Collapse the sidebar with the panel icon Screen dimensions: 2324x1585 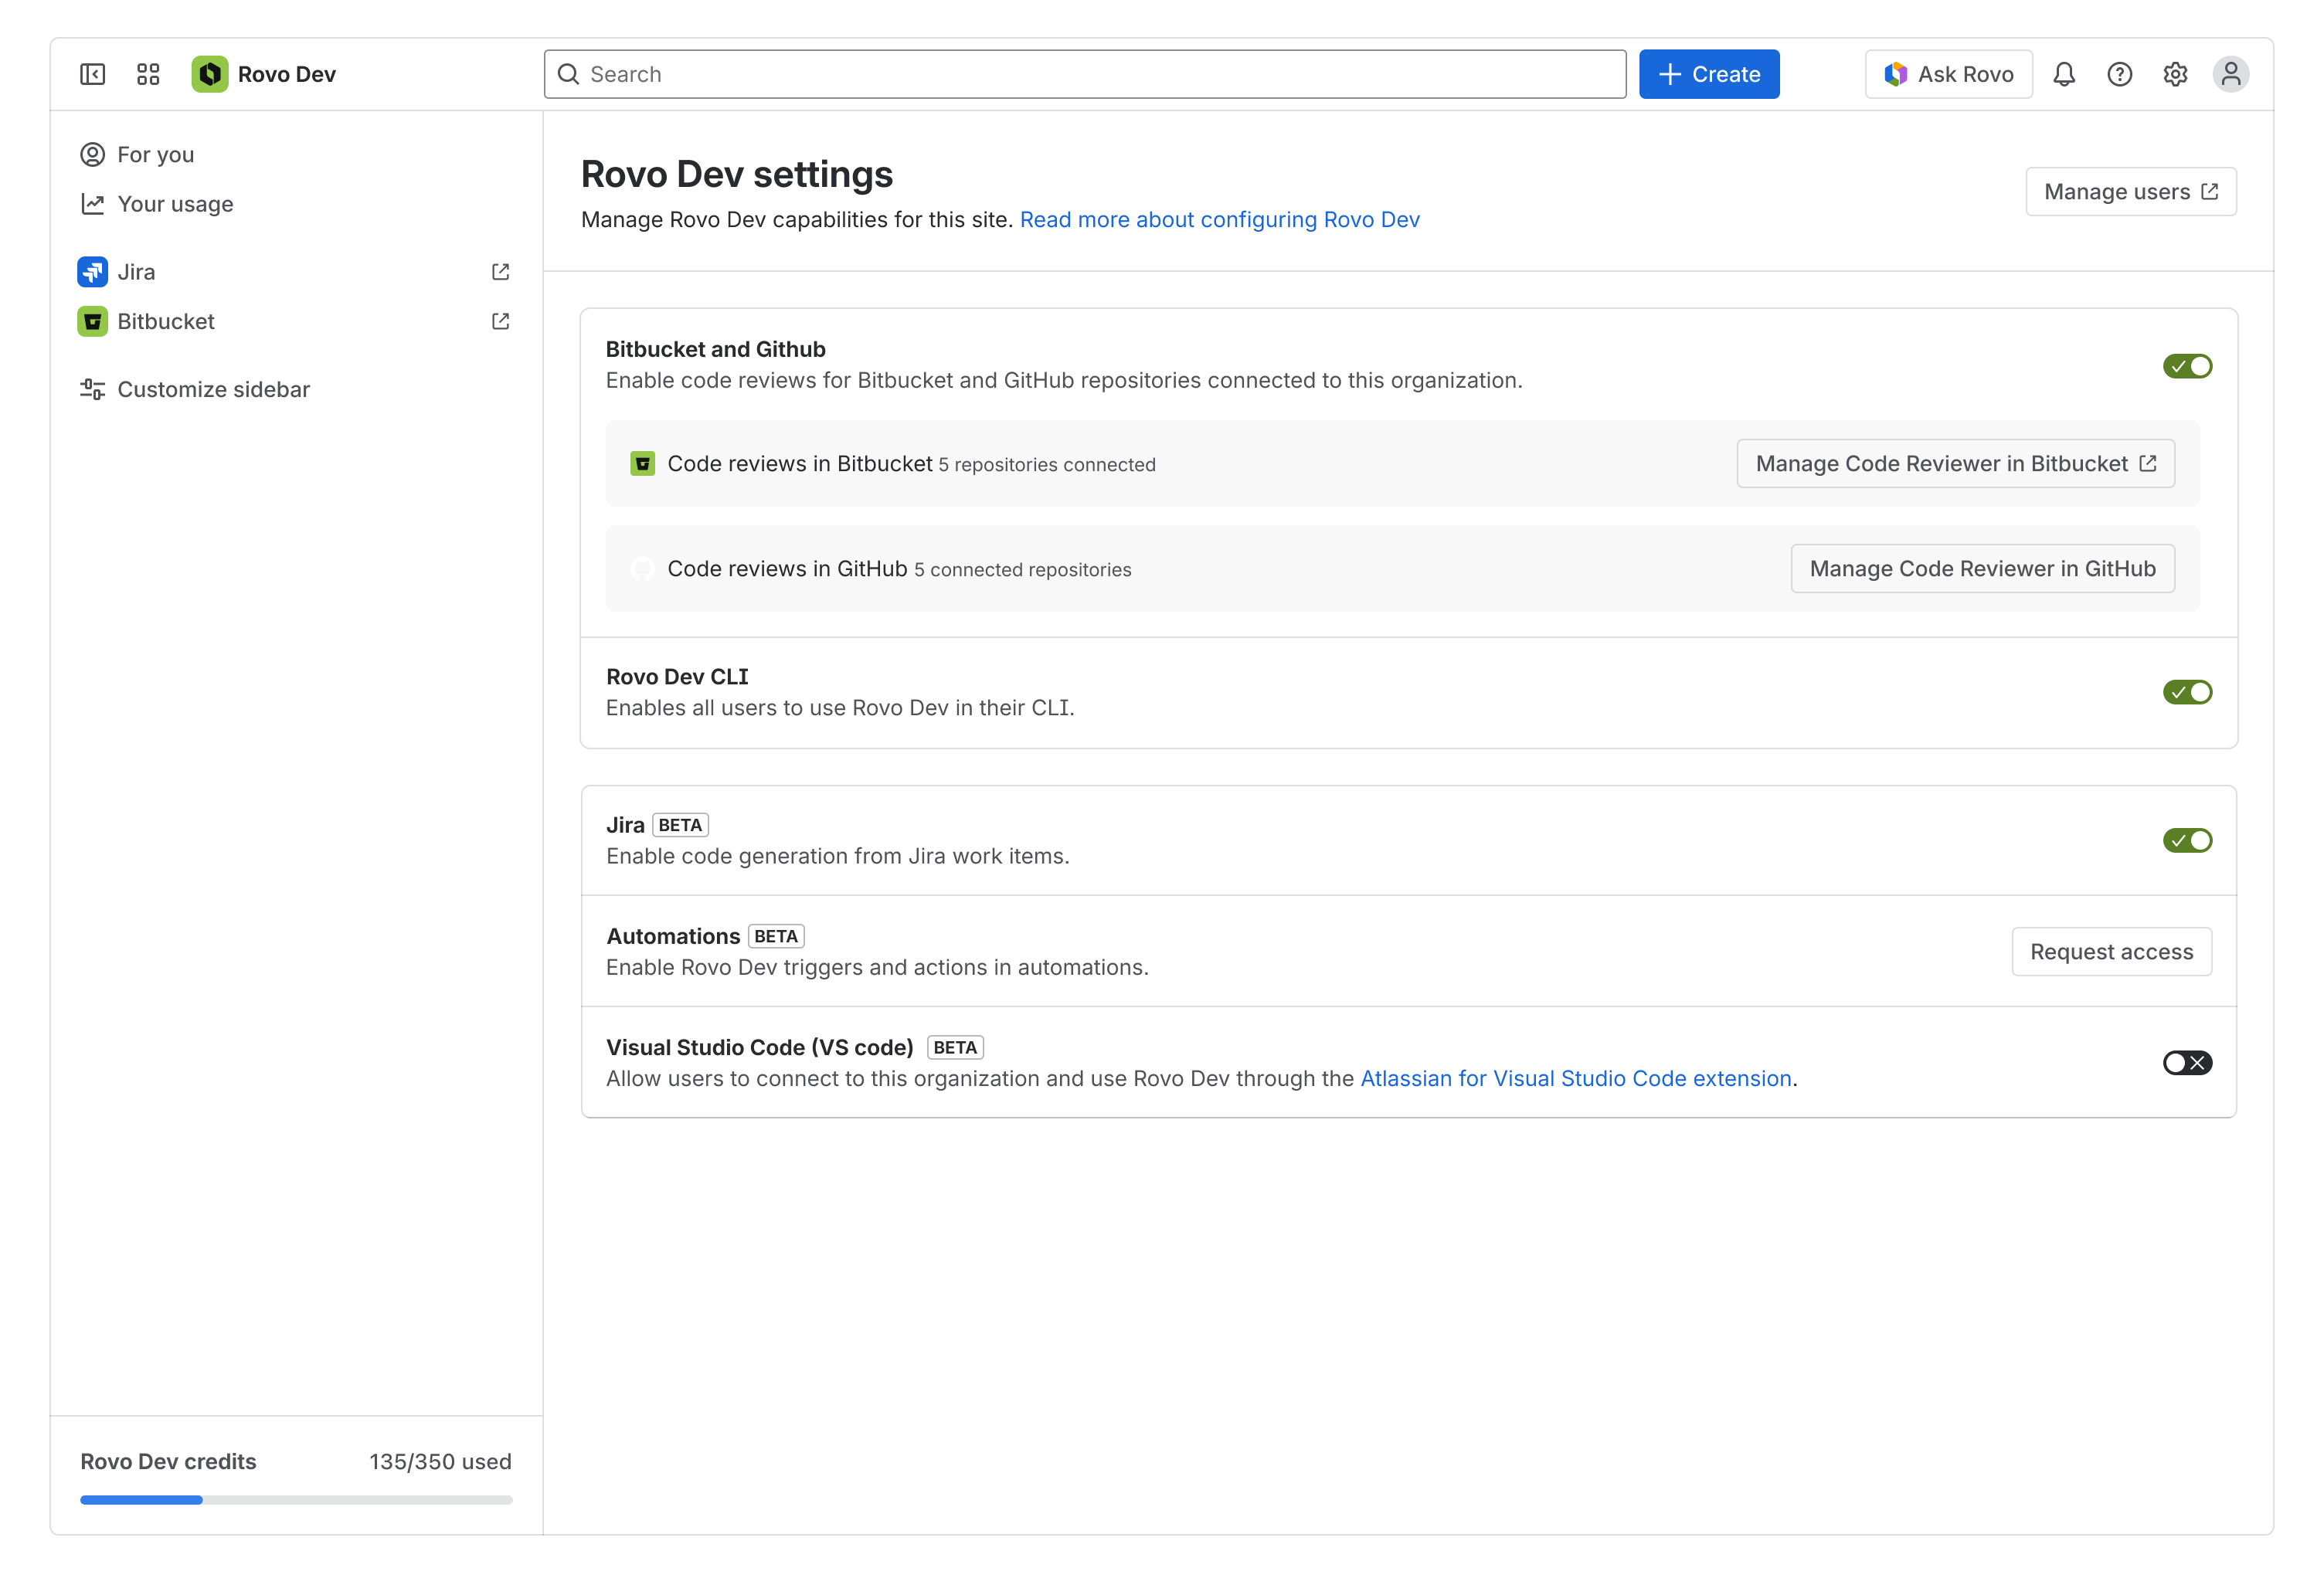pyautogui.click(x=91, y=73)
